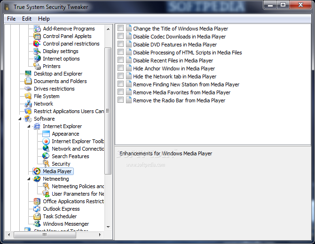The image size is (315, 244).
Task: Select Outlook Express label in tree
Action: tap(61, 209)
